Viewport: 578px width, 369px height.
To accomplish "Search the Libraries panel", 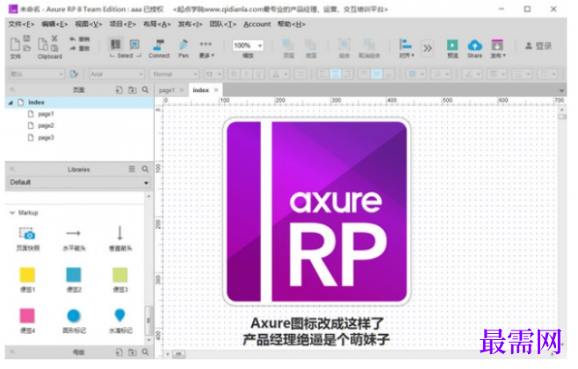I will [x=145, y=169].
